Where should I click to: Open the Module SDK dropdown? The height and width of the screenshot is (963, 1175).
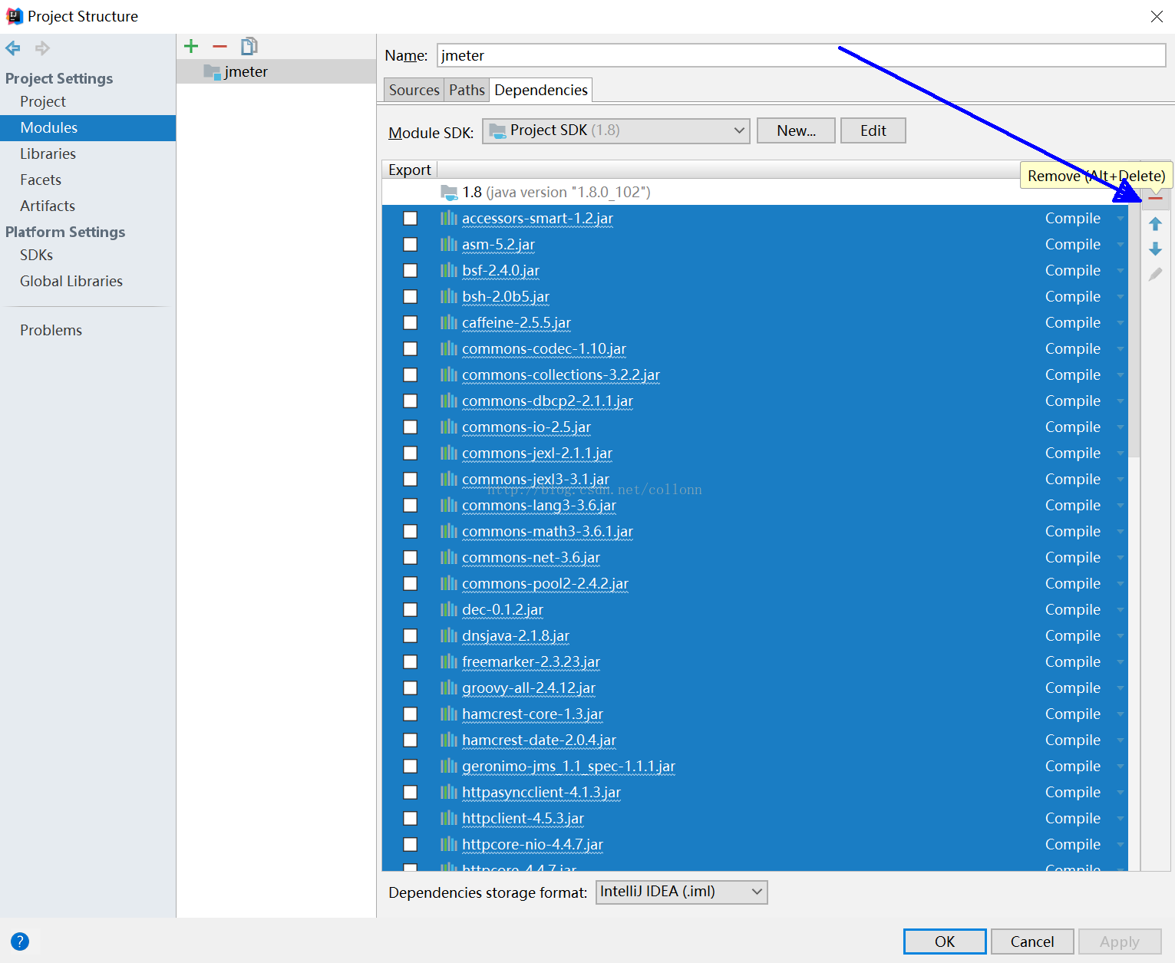coord(616,130)
